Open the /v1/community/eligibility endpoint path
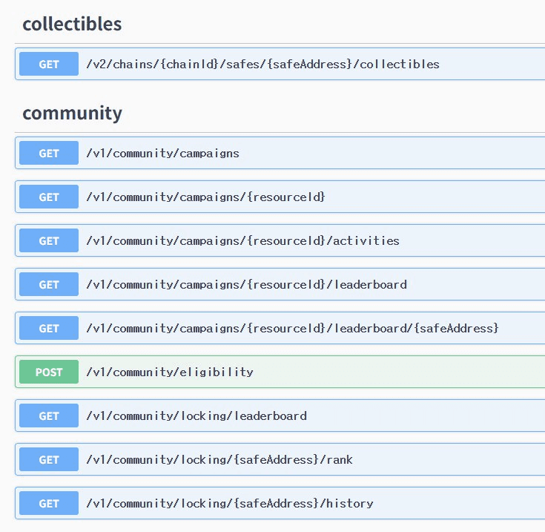This screenshot has width=545, height=532. click(x=170, y=372)
